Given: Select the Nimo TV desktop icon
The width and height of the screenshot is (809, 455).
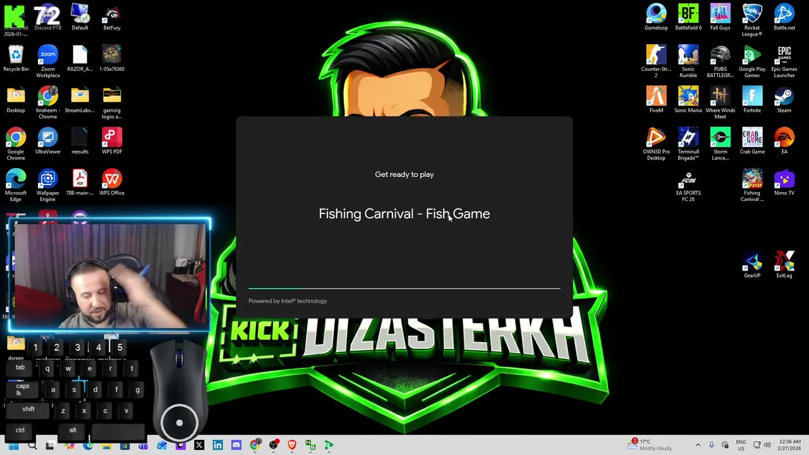Looking at the screenshot, I should click(784, 183).
